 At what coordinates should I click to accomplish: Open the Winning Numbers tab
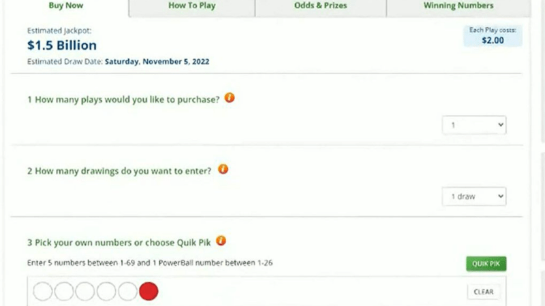point(458,6)
